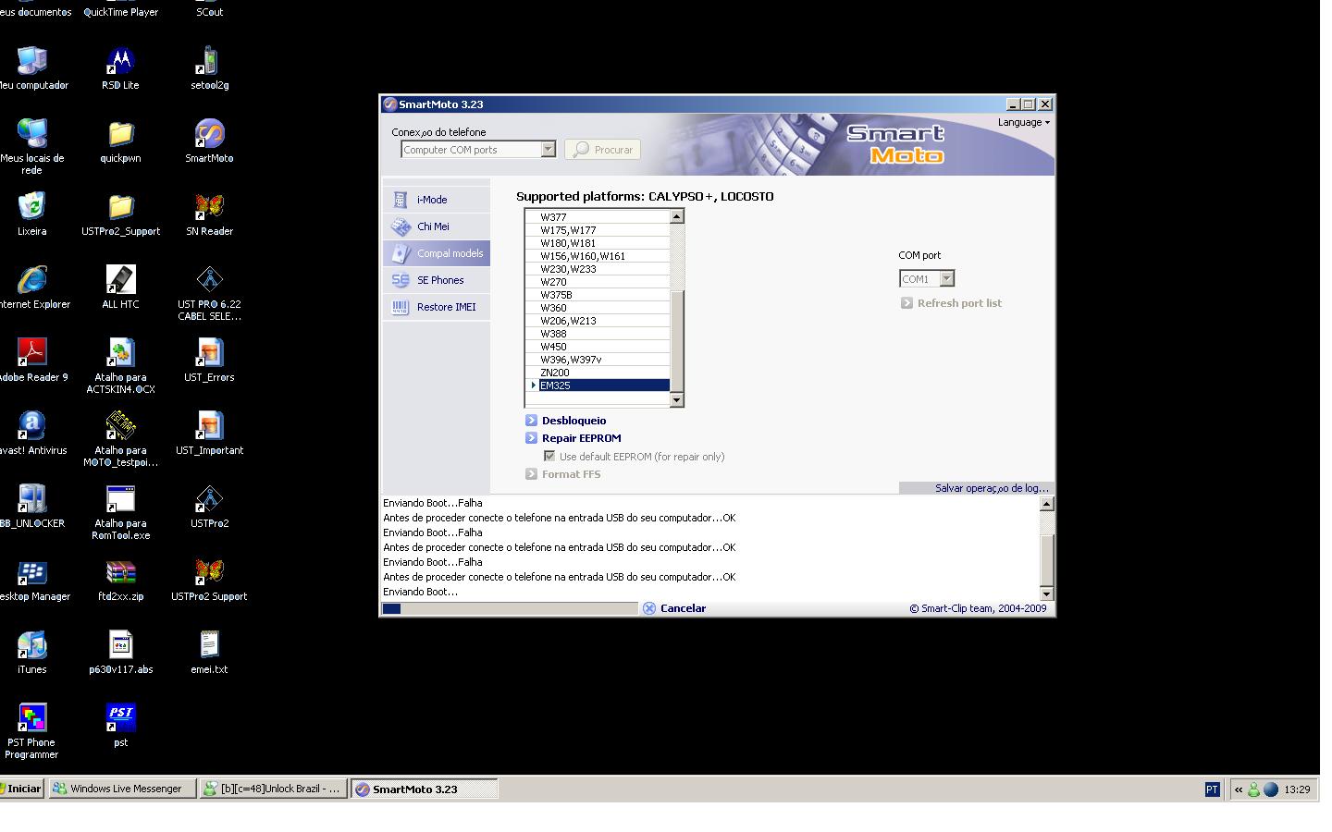Image resolution: width=1332 pixels, height=832 pixels.
Task: Expand the Repair EEPROM action arrow
Action: (532, 438)
